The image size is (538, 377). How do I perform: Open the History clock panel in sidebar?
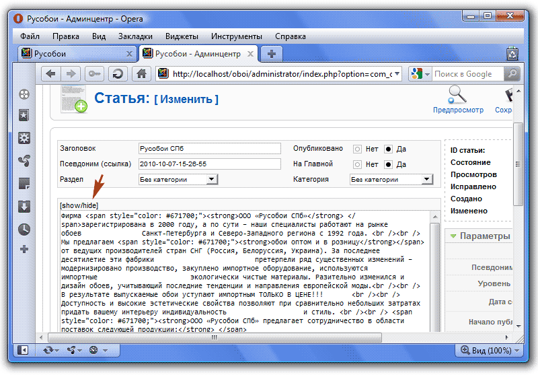[24, 229]
